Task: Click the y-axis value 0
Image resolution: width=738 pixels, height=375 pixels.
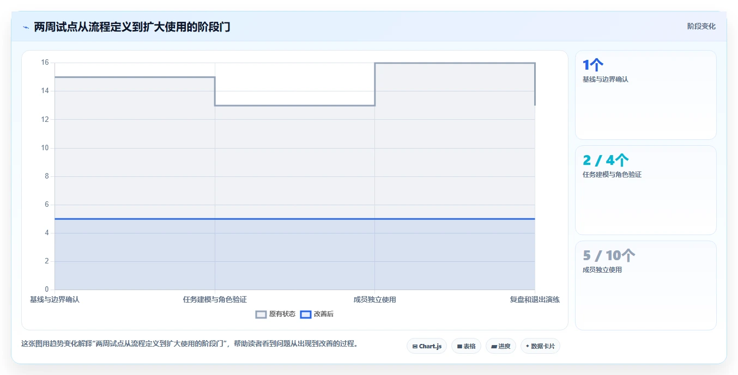Action: point(46,290)
